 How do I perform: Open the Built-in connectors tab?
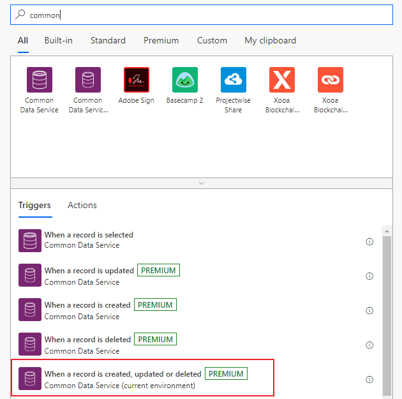(58, 40)
